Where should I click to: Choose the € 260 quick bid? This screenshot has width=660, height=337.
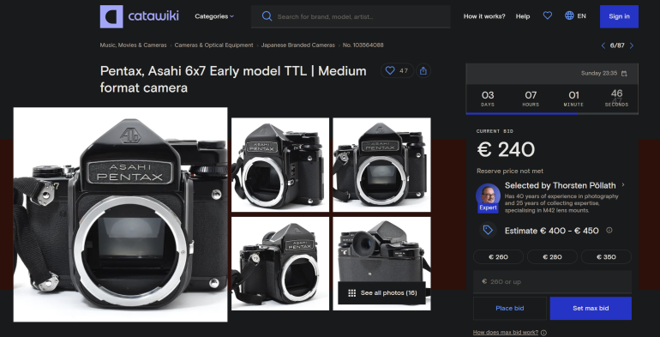(x=498, y=257)
